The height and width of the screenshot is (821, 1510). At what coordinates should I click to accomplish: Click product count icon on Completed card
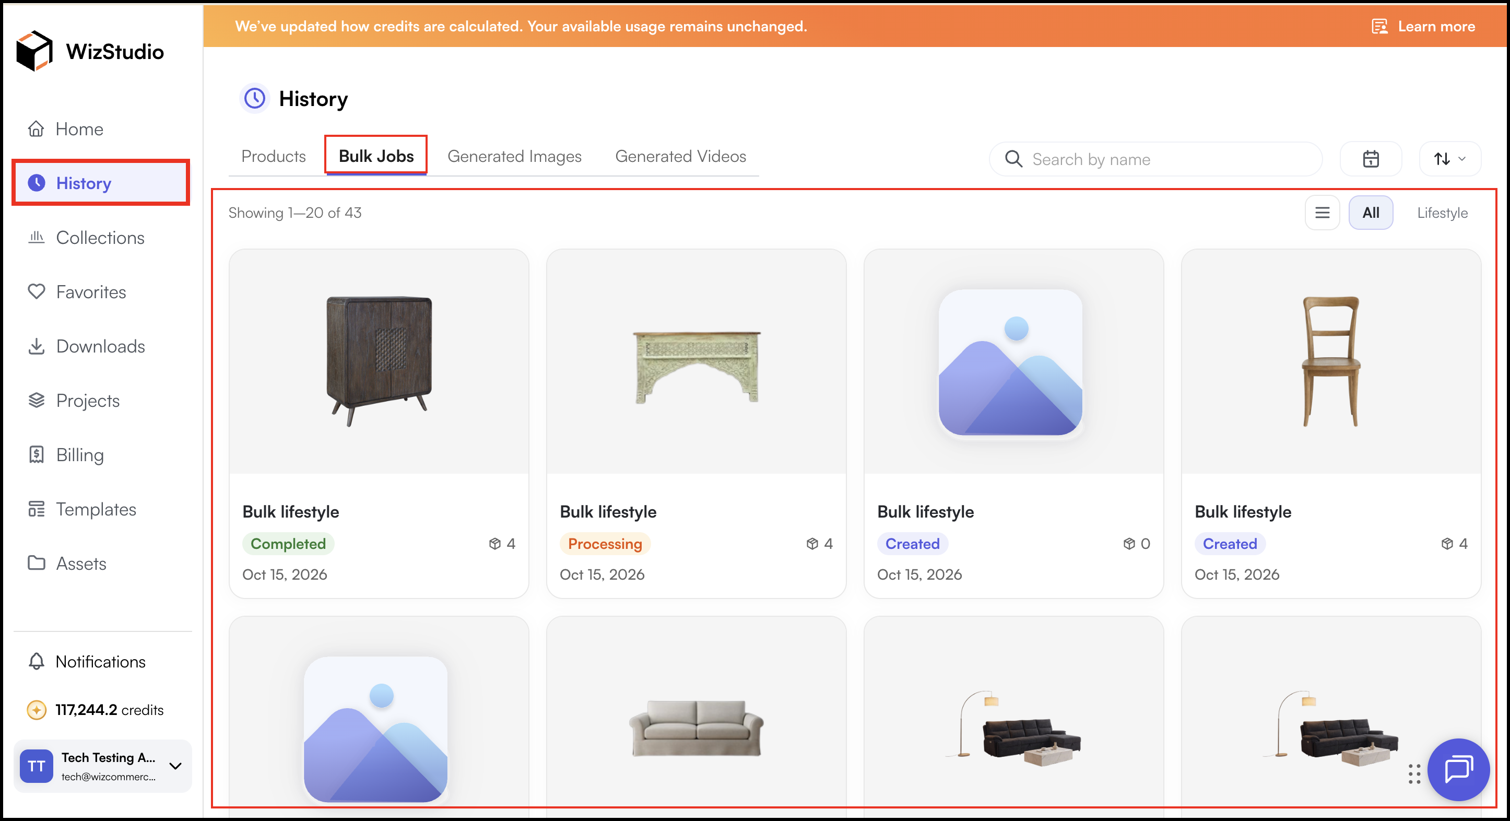click(x=495, y=544)
